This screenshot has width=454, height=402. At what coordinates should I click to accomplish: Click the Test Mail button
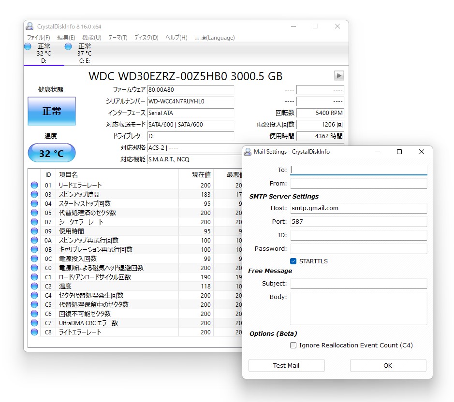pos(286,365)
